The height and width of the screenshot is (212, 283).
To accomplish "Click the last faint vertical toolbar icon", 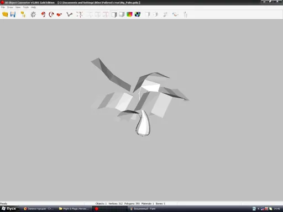I will 186,14.
